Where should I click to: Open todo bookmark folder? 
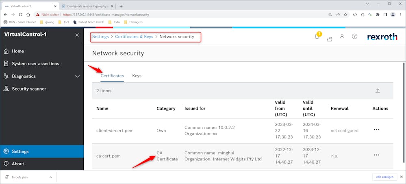click(x=114, y=22)
